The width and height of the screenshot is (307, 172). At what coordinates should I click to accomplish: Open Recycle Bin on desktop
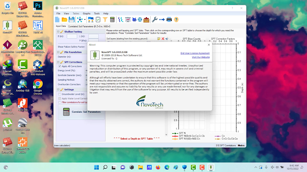8,8
